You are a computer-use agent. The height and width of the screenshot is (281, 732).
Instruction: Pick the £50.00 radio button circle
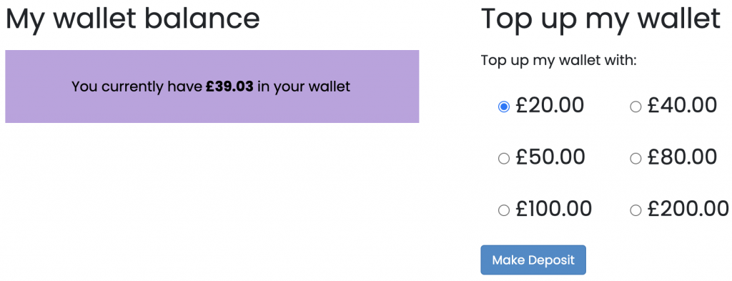pyautogui.click(x=504, y=159)
